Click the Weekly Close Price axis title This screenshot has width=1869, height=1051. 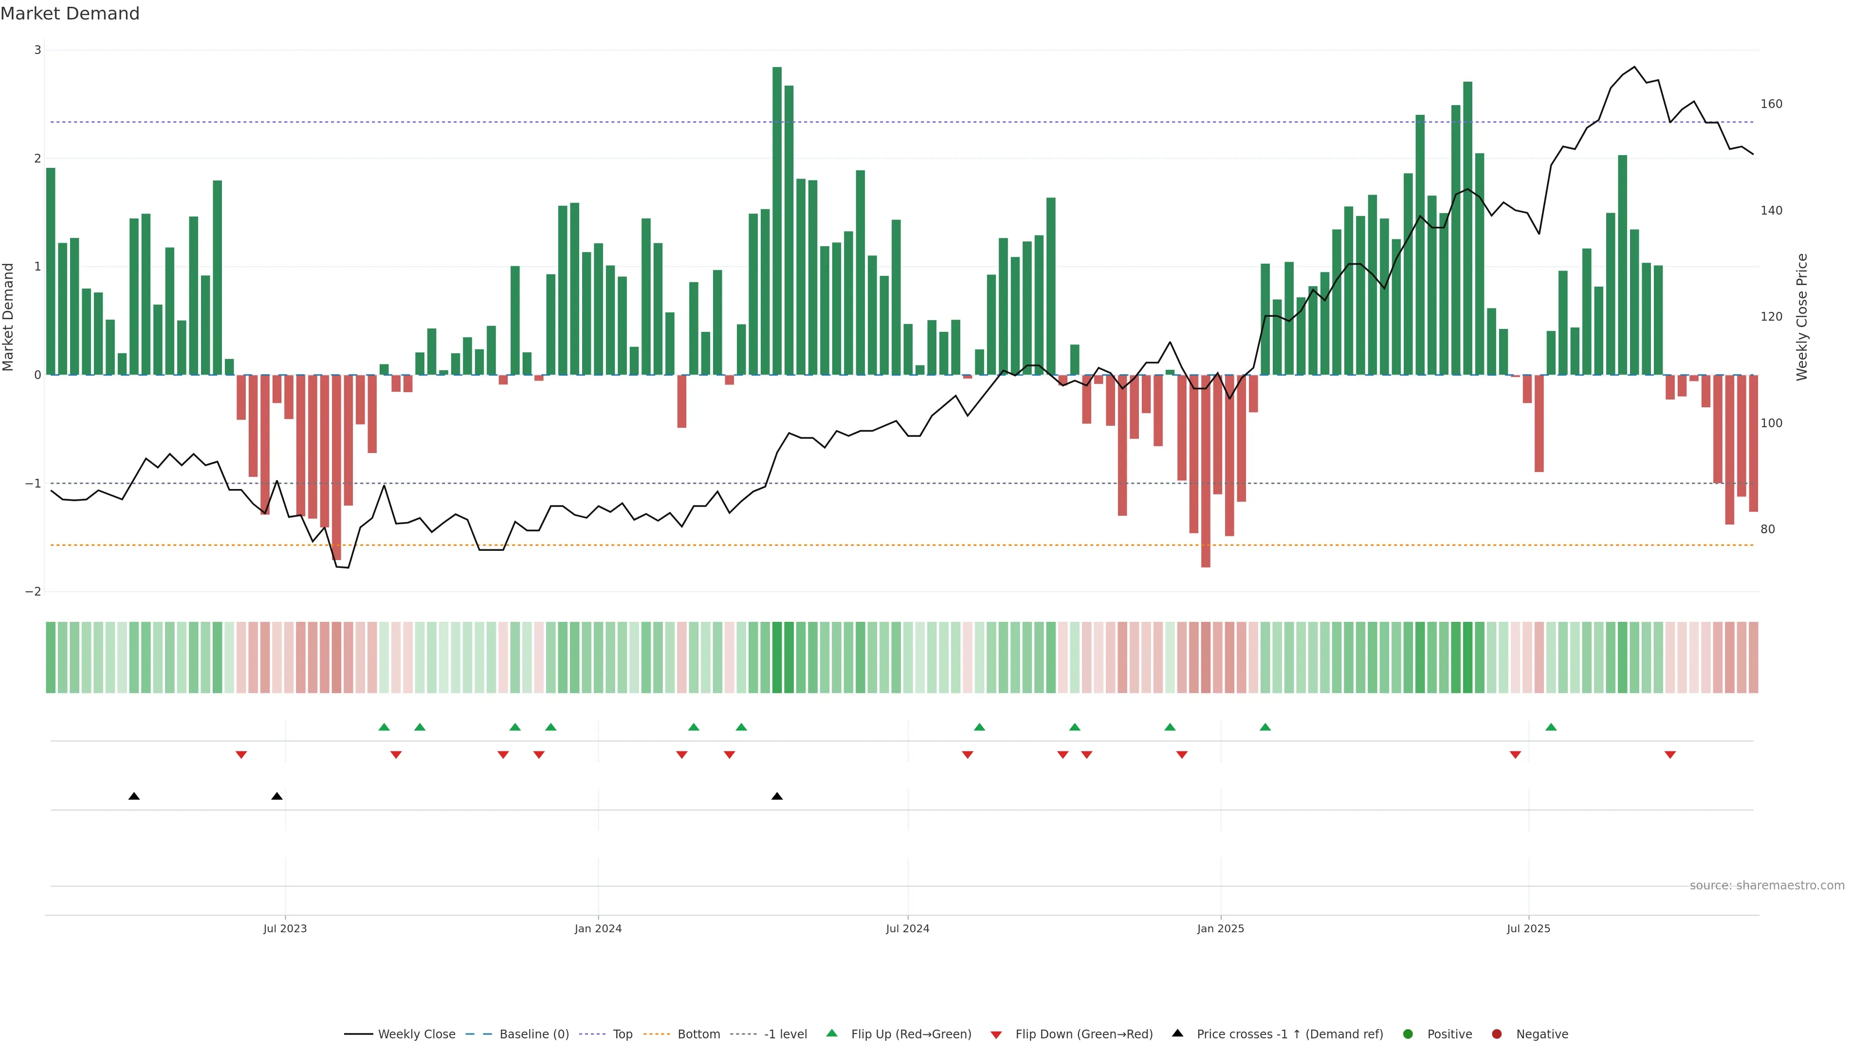coord(1802,317)
